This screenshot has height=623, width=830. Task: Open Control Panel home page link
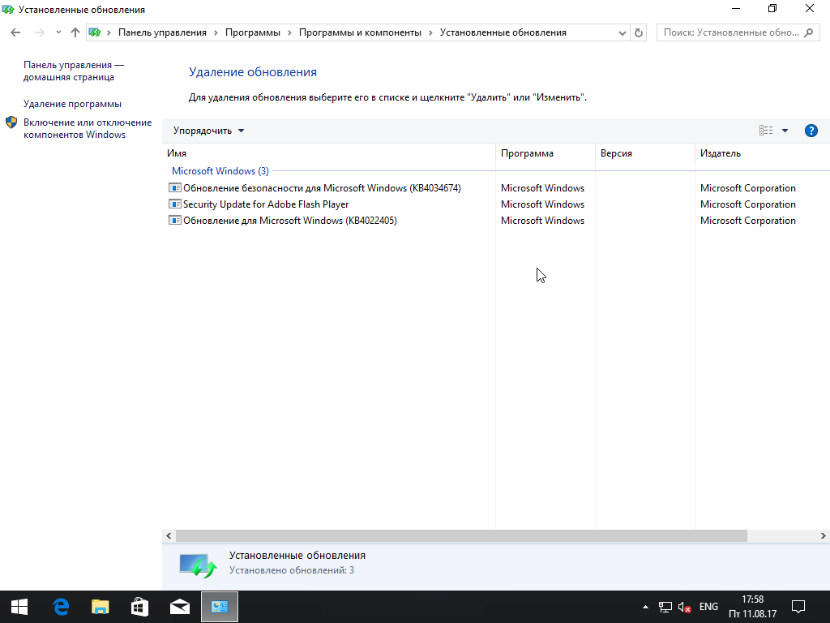pos(74,71)
